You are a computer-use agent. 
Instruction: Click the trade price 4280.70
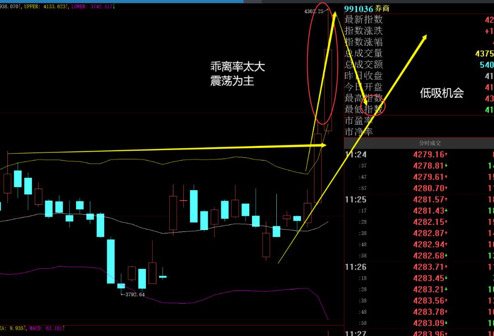click(x=429, y=188)
